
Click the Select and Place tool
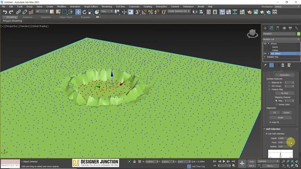click(97, 12)
